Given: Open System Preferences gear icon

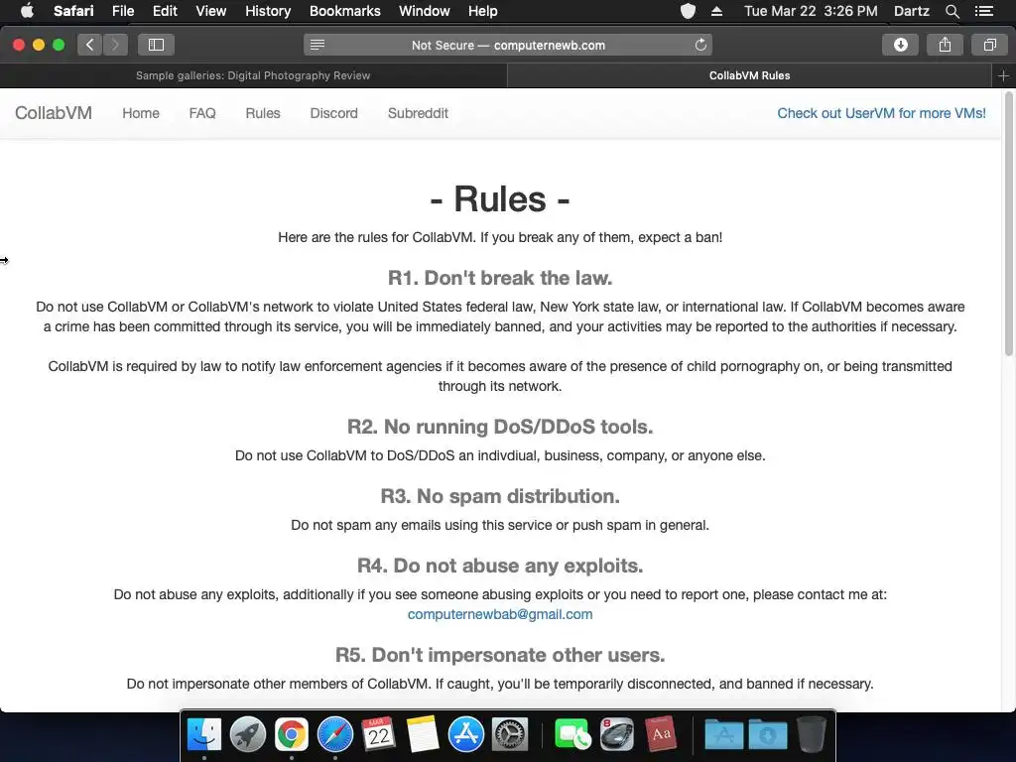Looking at the screenshot, I should 510,735.
